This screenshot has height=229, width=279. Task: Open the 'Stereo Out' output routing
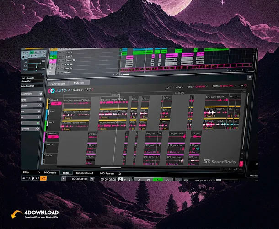pyautogui.click(x=32, y=81)
